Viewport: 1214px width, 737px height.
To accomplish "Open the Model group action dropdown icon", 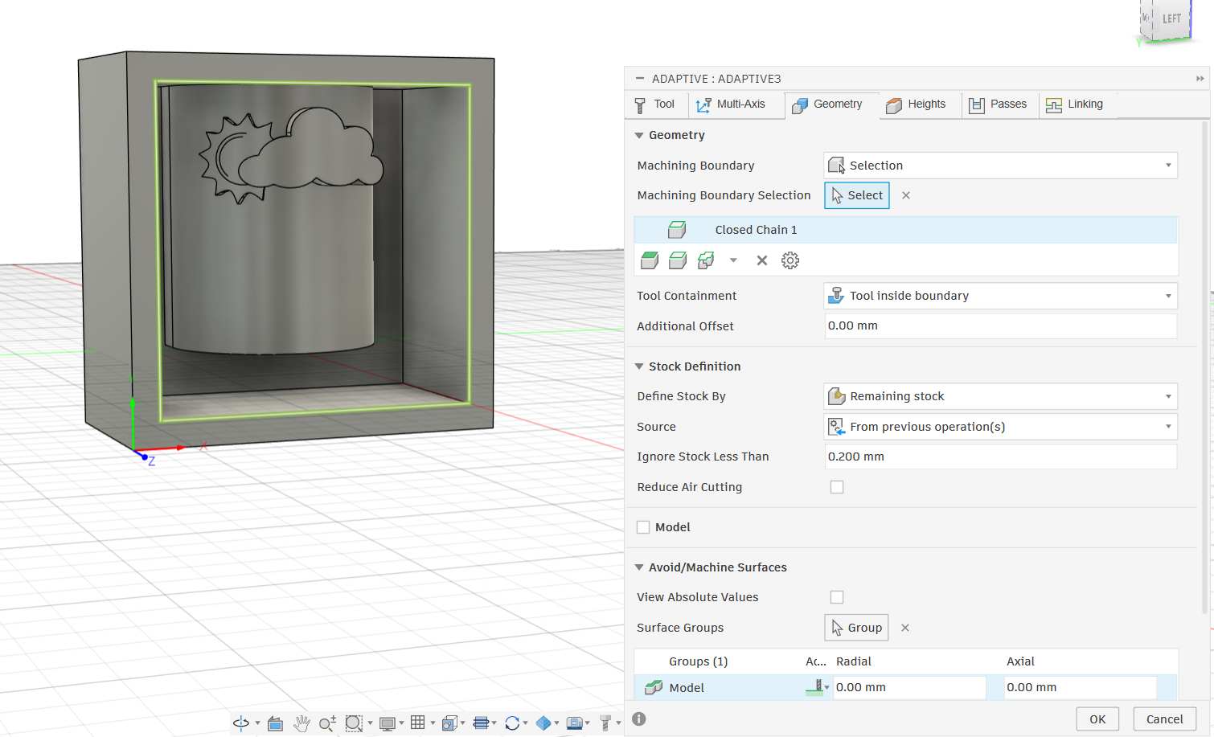I will pos(818,687).
